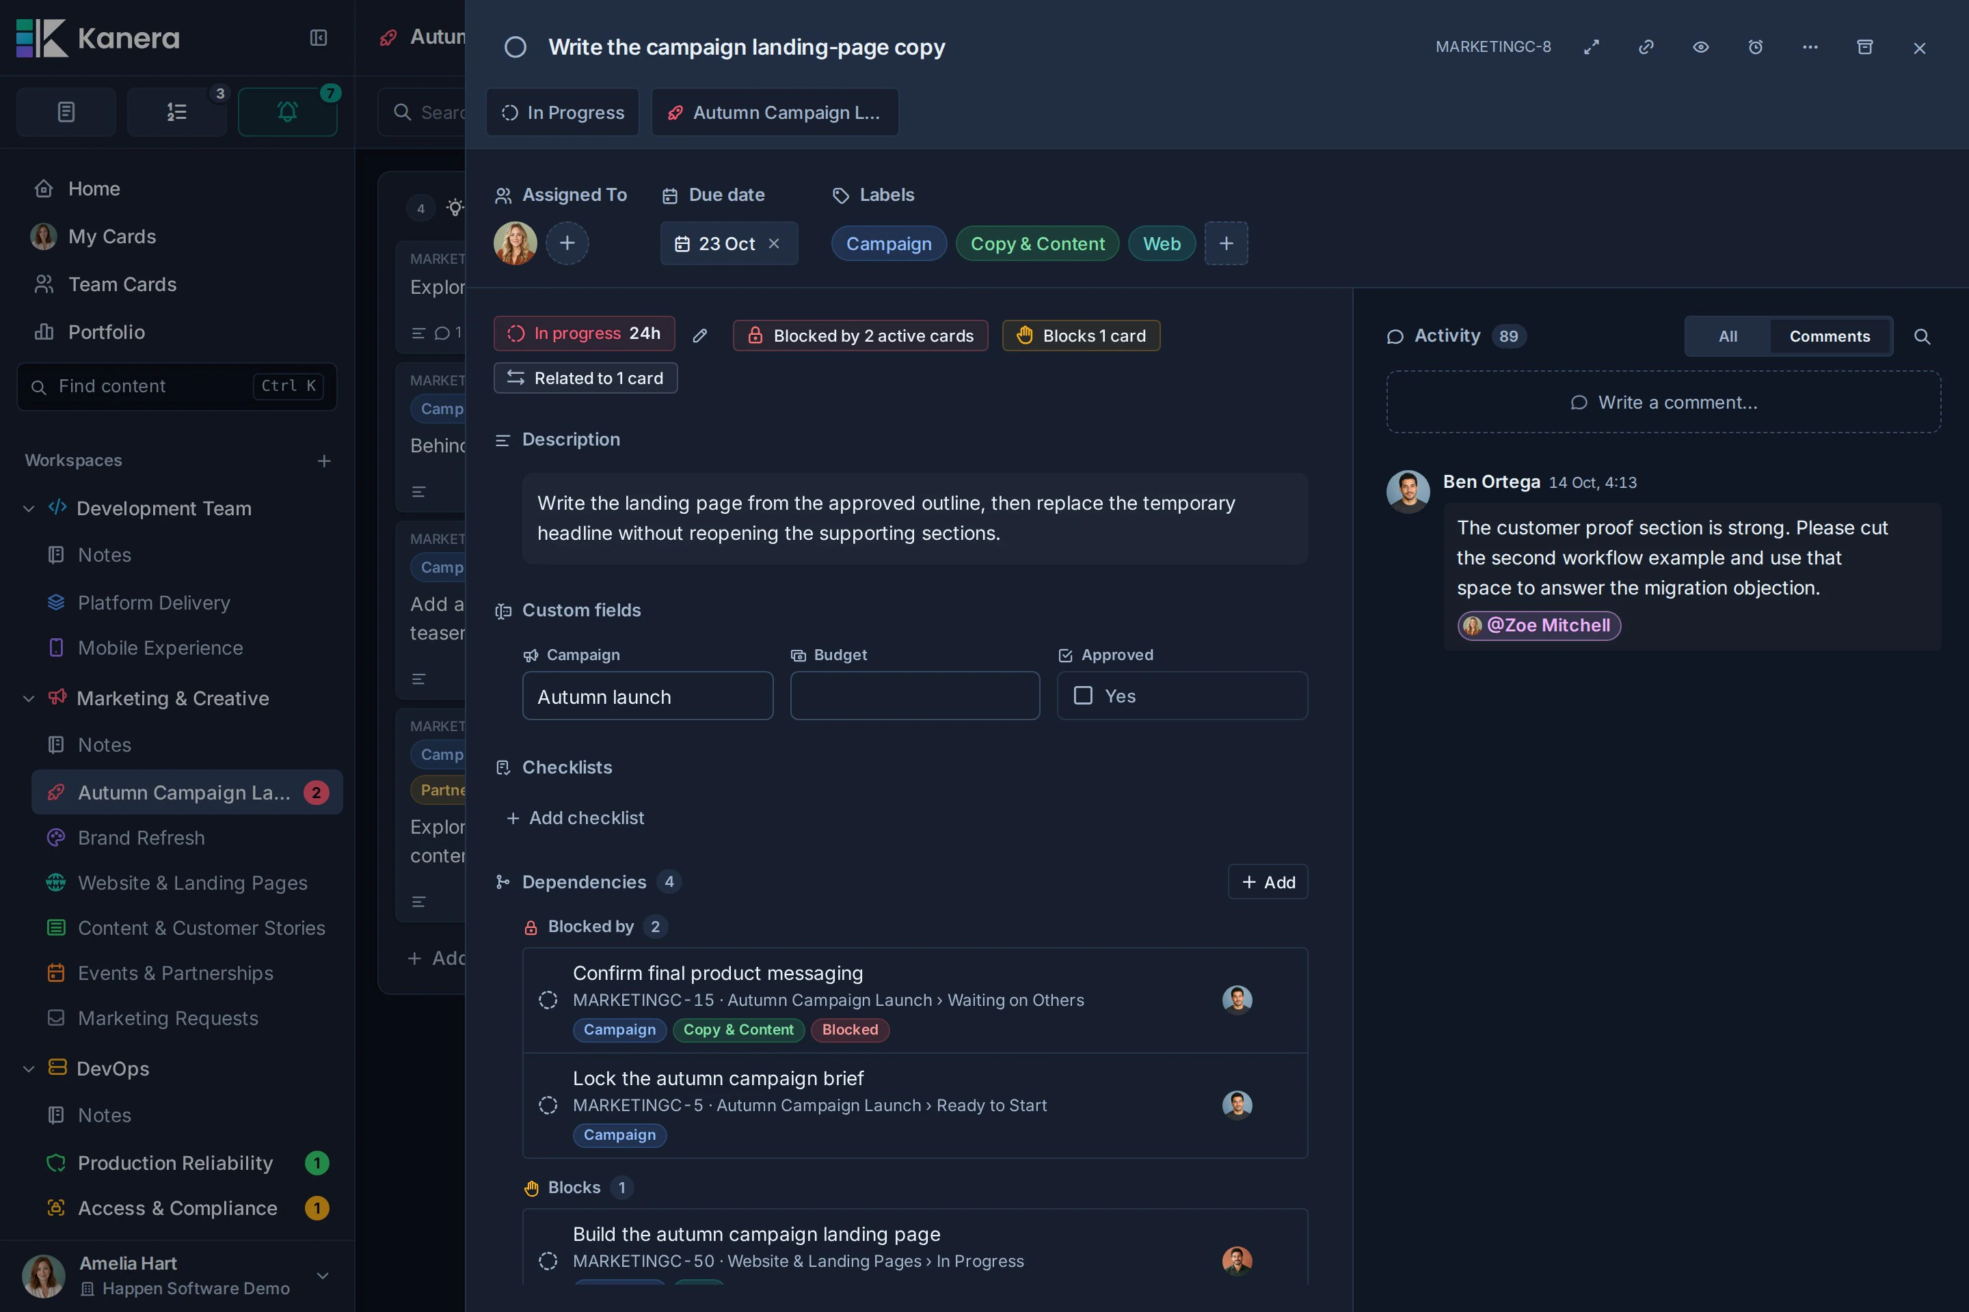
Task: Open Portfolio in the sidebar
Action: (107, 332)
